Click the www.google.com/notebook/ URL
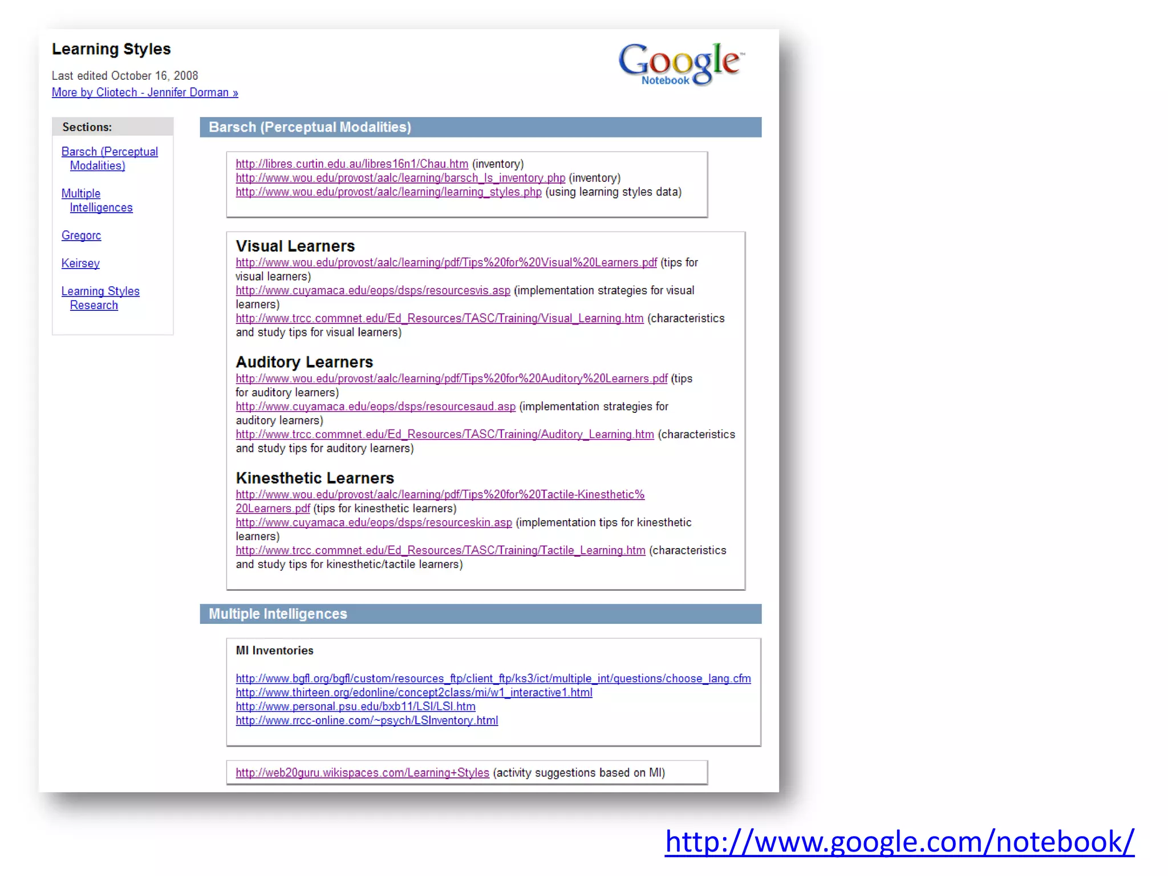The image size is (1168, 876). coord(899,842)
